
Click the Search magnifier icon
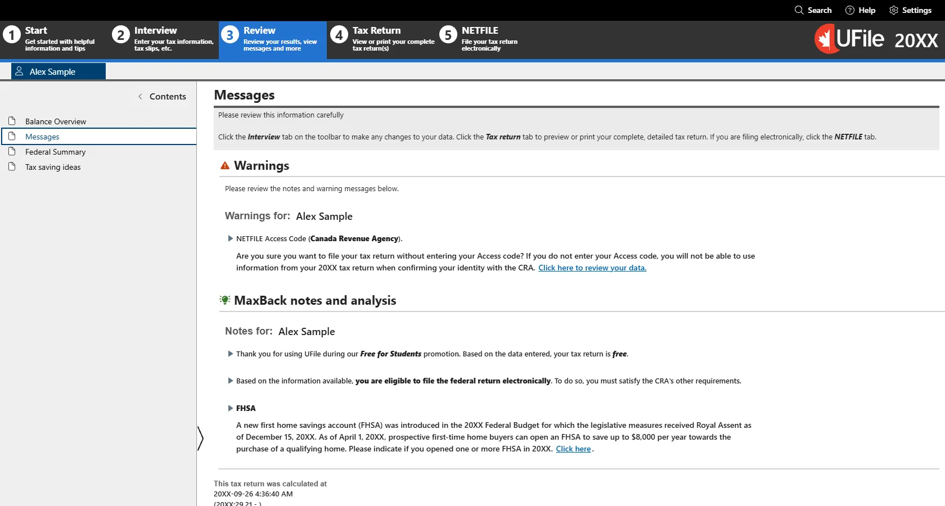pos(799,10)
